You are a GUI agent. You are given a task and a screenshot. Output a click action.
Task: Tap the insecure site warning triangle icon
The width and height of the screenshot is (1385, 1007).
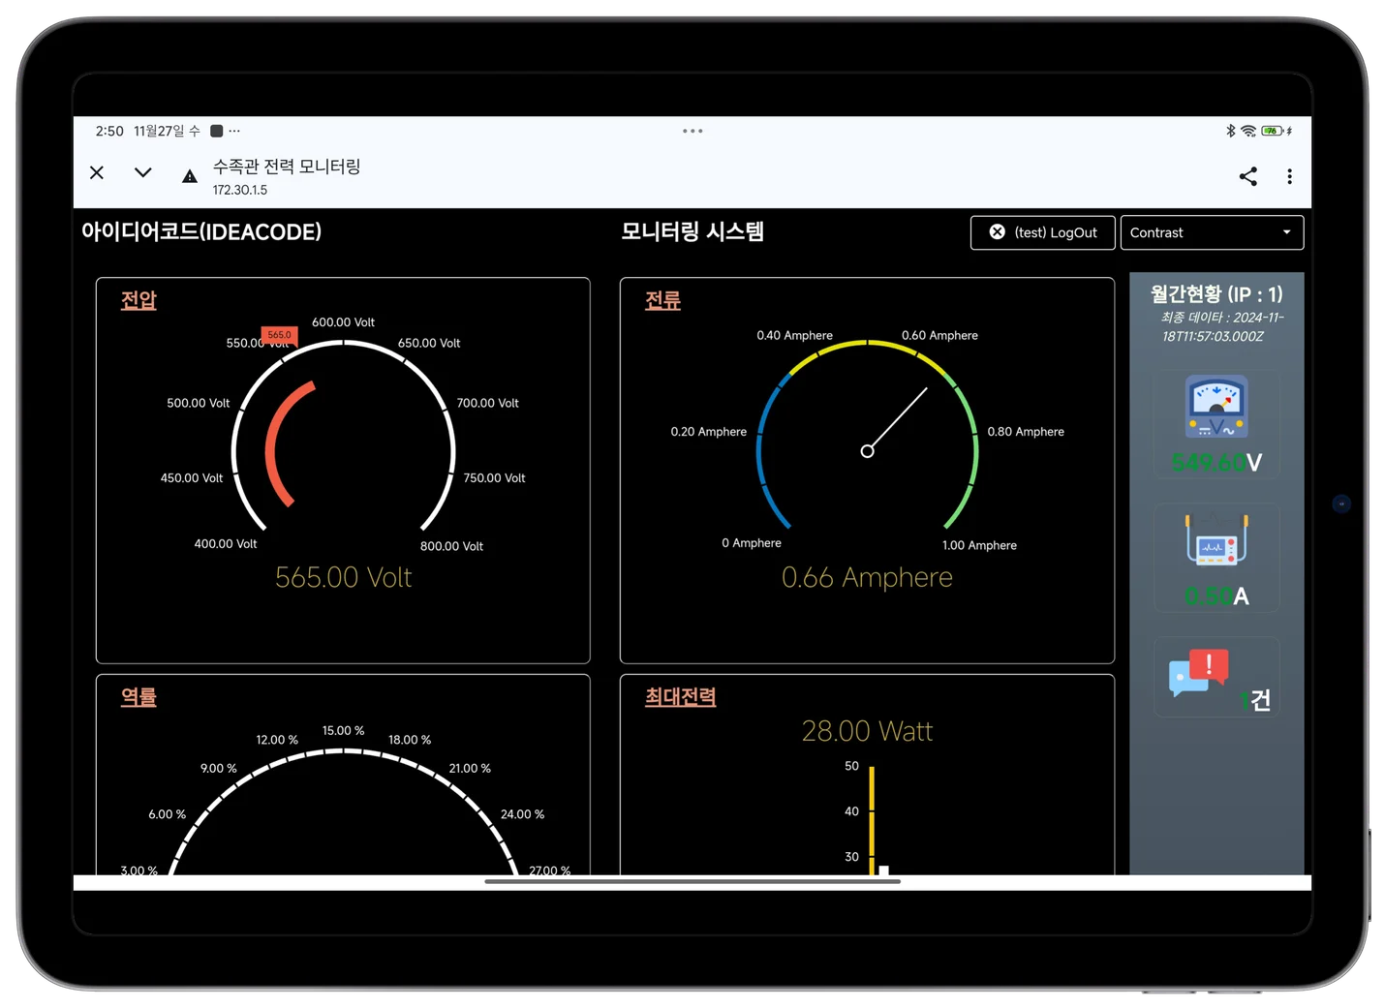[190, 176]
